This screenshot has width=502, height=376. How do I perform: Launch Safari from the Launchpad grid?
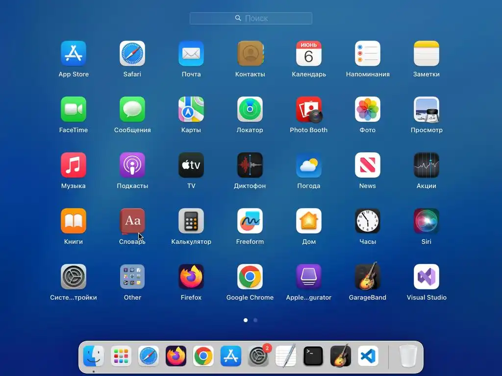[x=132, y=53]
